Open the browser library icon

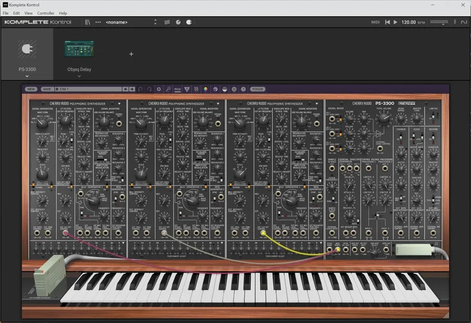point(87,22)
